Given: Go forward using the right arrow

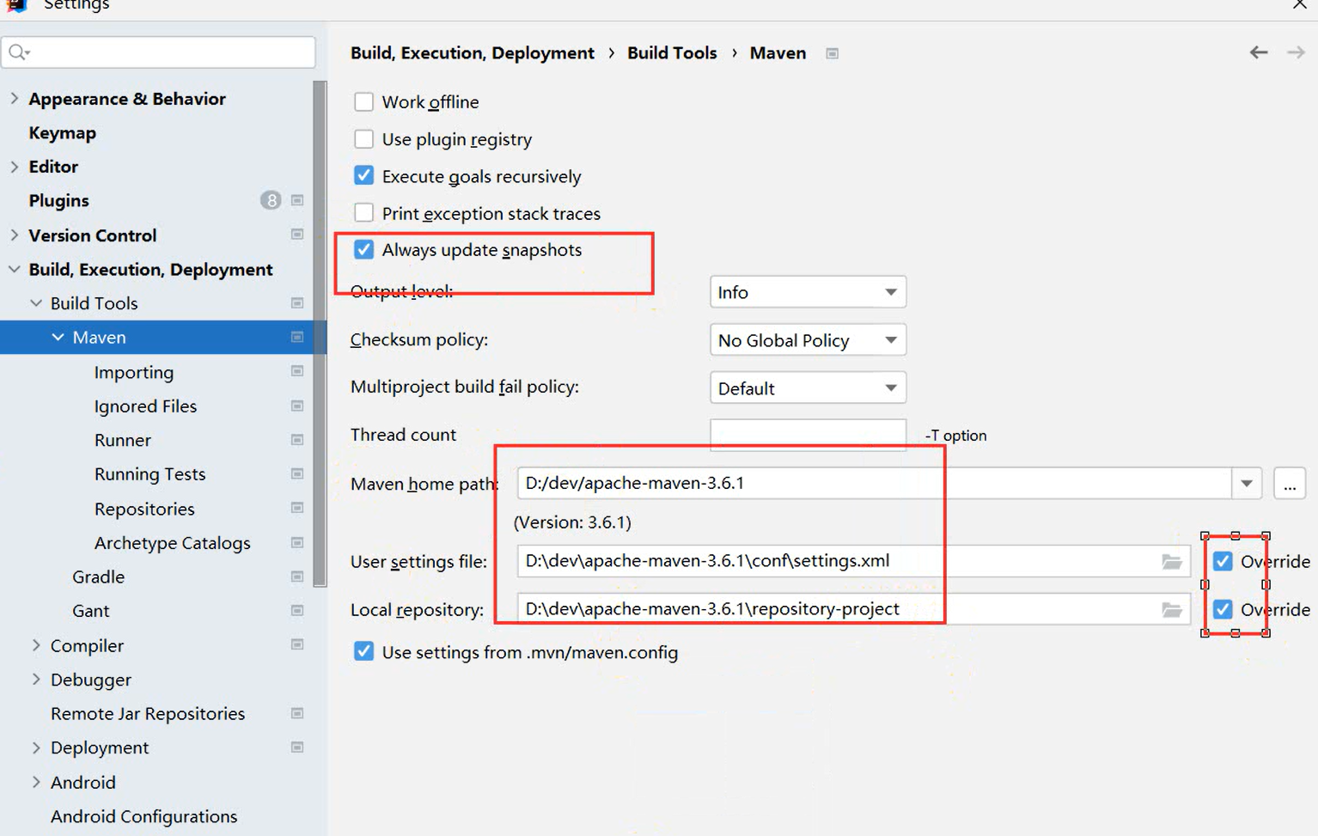Looking at the screenshot, I should coord(1296,52).
